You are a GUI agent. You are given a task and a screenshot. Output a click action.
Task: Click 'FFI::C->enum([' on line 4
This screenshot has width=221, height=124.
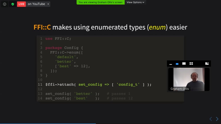coord(67,52)
